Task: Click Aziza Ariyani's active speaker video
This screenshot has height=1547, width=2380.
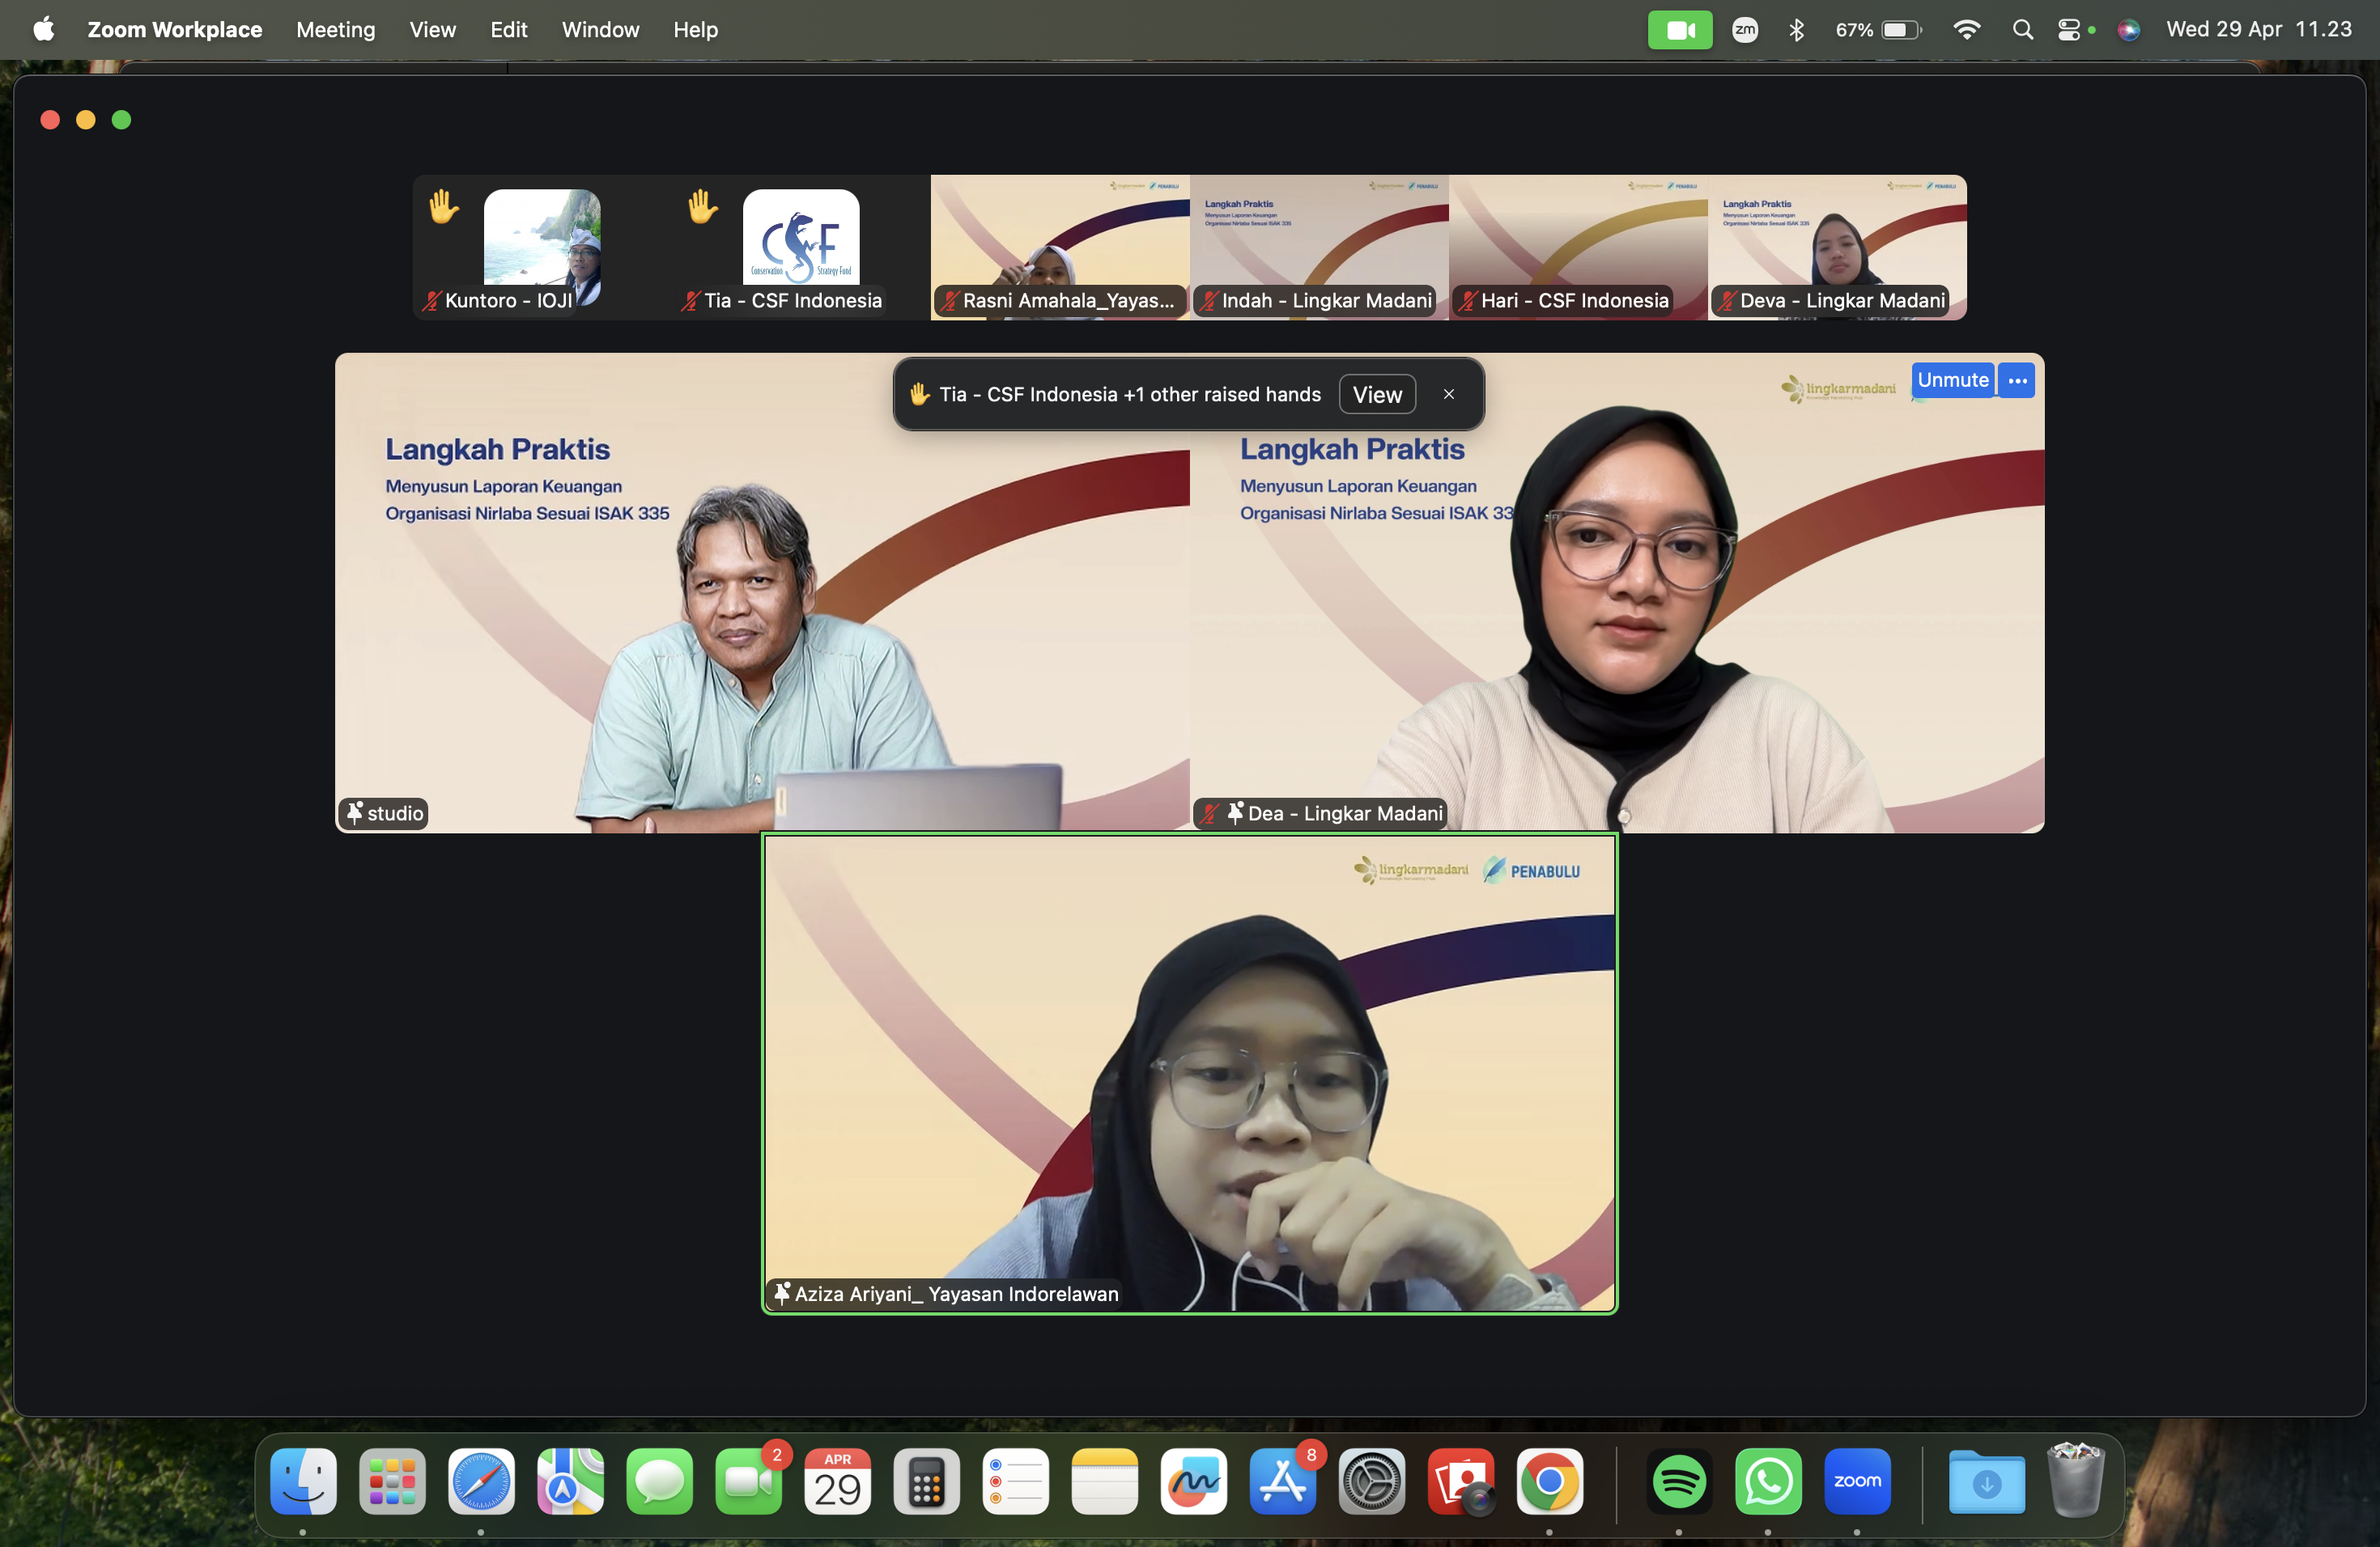Action: (x=1190, y=1074)
